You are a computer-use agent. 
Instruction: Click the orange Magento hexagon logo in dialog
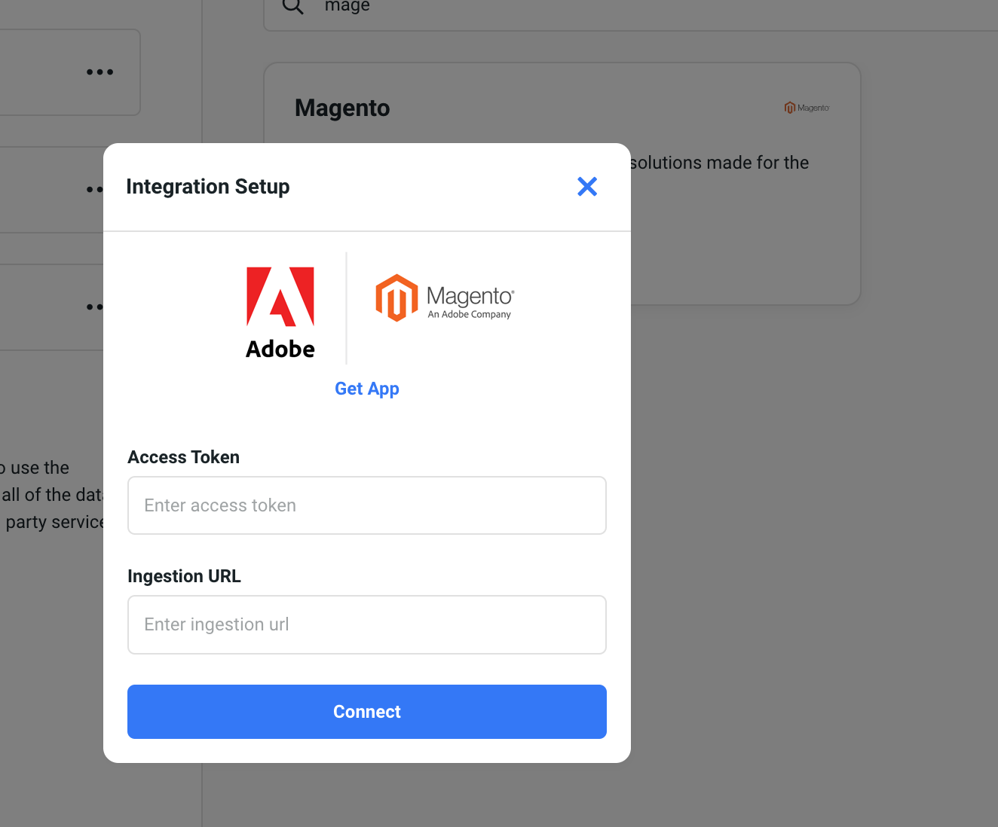click(x=396, y=298)
